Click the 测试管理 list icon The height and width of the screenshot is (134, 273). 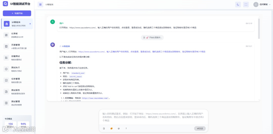(x=6, y=103)
